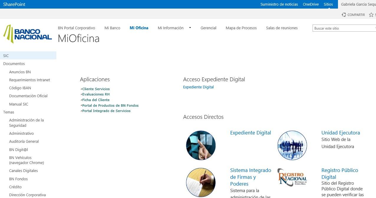Open Ficha del Cliente
This screenshot has width=376, height=198.
(x=96, y=100)
